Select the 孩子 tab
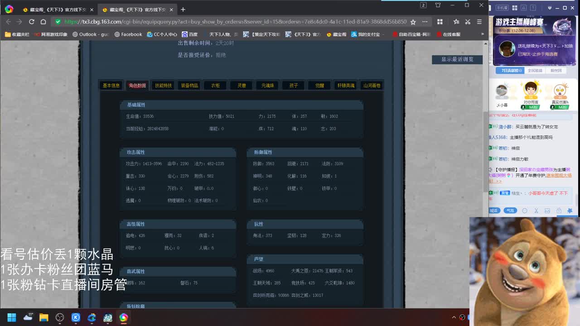The image size is (580, 326). [x=294, y=86]
